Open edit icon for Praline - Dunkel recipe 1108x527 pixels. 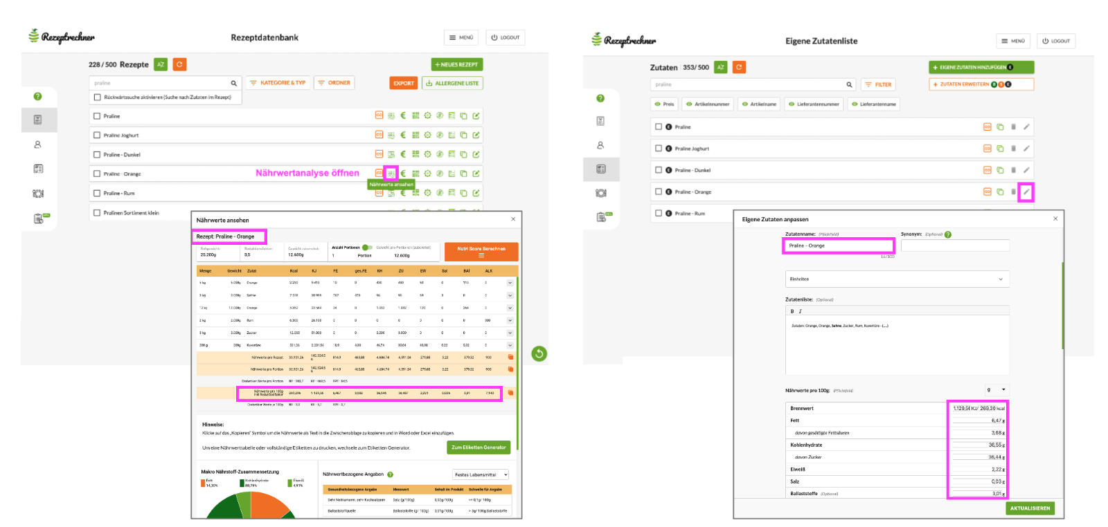476,154
